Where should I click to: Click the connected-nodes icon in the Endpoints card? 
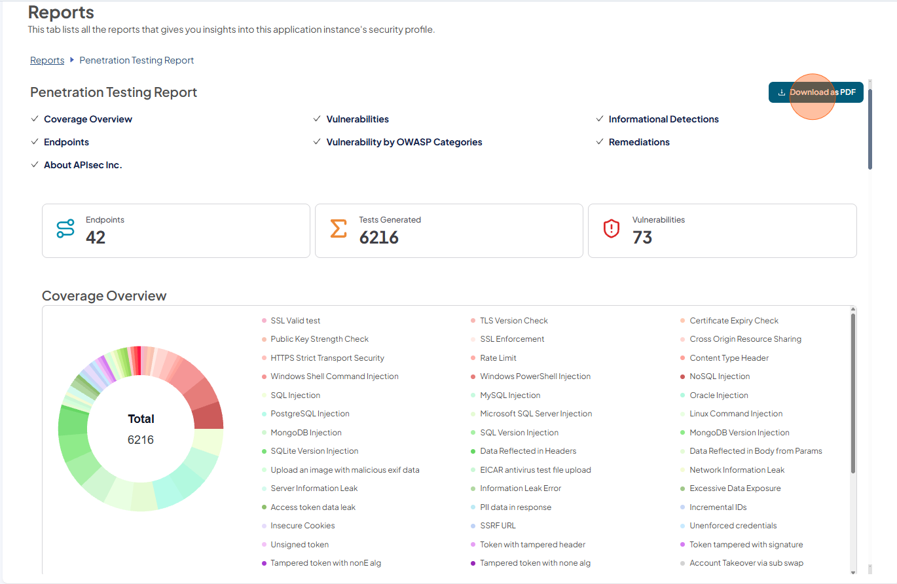point(65,228)
